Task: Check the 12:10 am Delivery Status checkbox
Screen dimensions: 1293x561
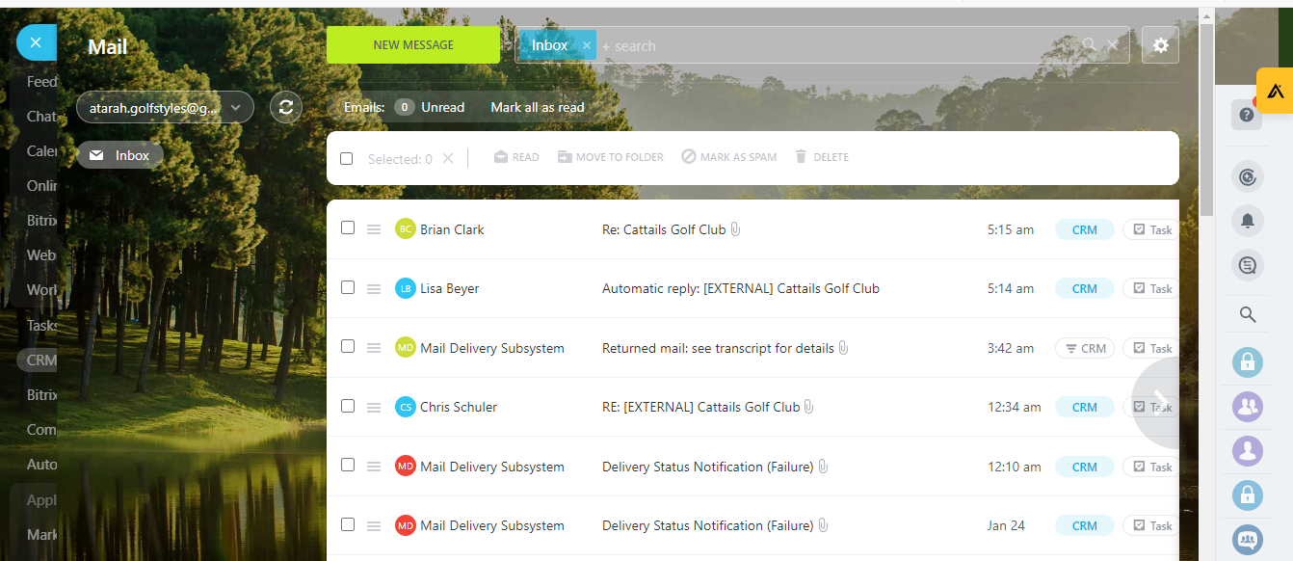Action: [x=348, y=466]
